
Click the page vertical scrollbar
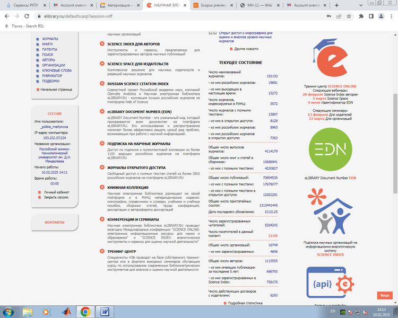coord(395,132)
